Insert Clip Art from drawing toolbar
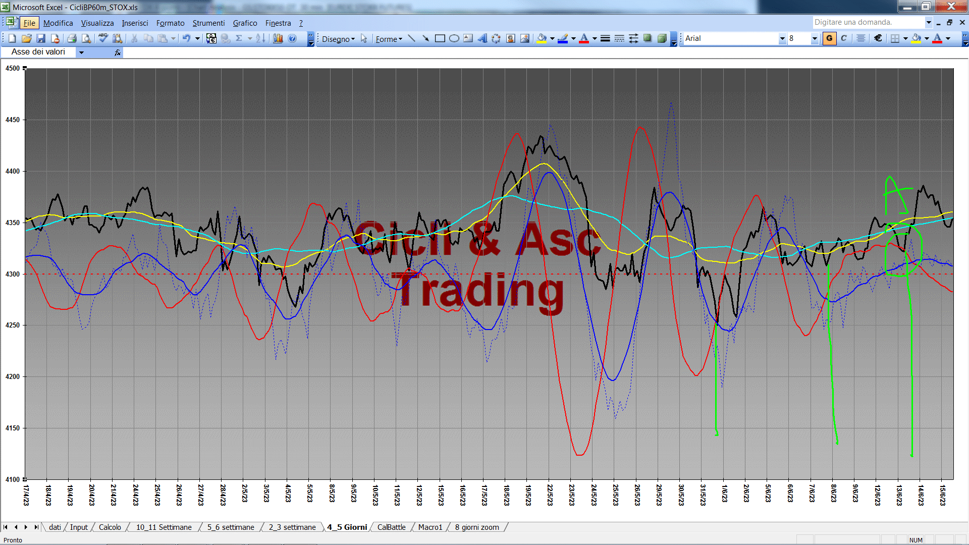Image resolution: width=969 pixels, height=545 pixels. pyautogui.click(x=511, y=38)
